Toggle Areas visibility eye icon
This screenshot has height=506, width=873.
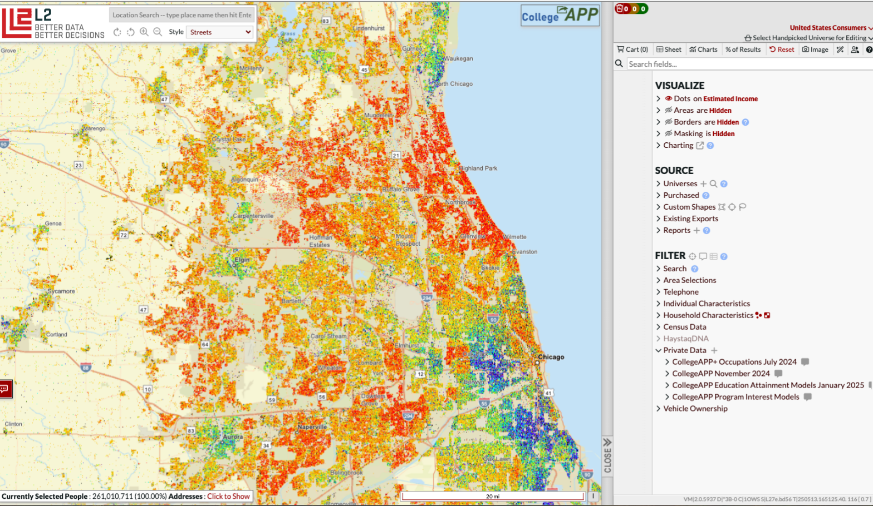click(x=669, y=110)
